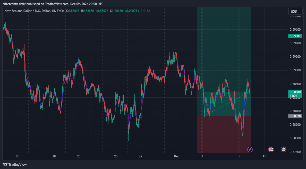The height and width of the screenshot is (169, 306).
Task: Click the change value +0.00005 (+0.01%)
Action: tap(137, 11)
